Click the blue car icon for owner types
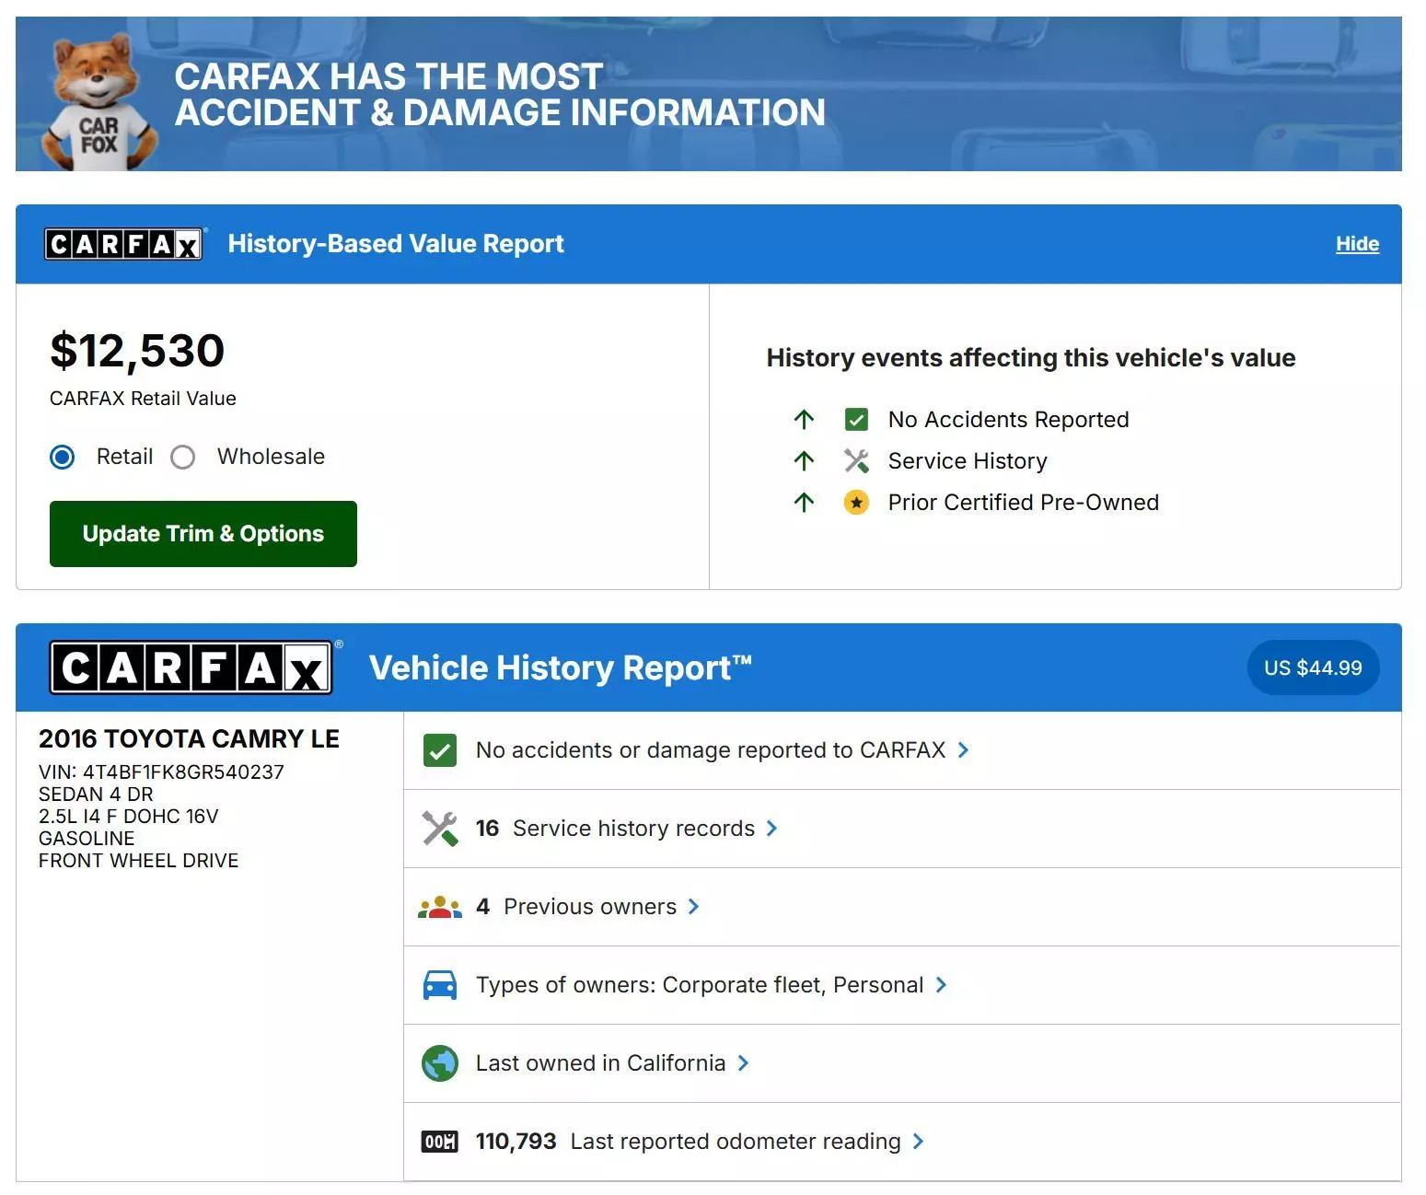The height and width of the screenshot is (1195, 1426). (440, 985)
